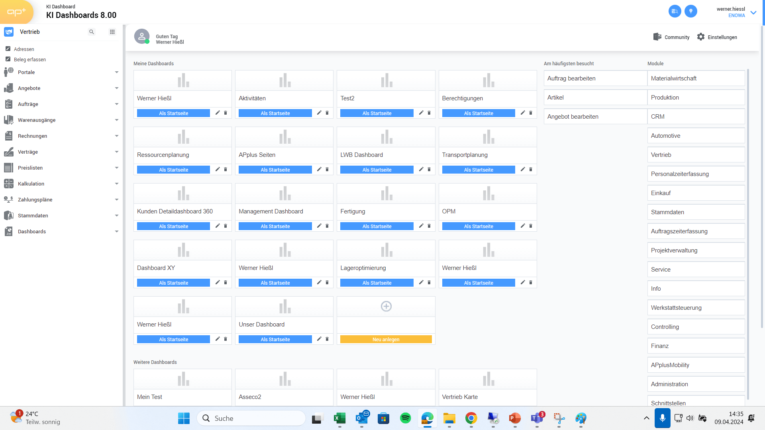The image size is (765, 430).
Task: Click the ap+ logo
Action: tap(16, 12)
